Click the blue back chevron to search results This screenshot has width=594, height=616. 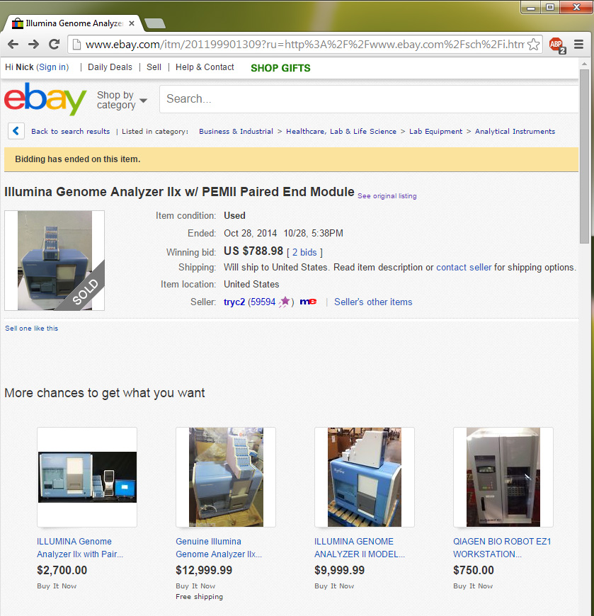[x=16, y=131]
